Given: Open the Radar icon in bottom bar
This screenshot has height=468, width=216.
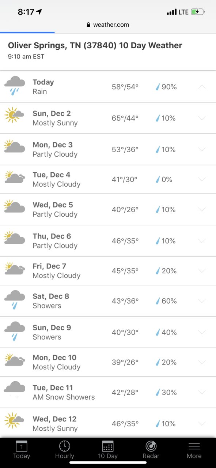Looking at the screenshot, I should point(151,446).
